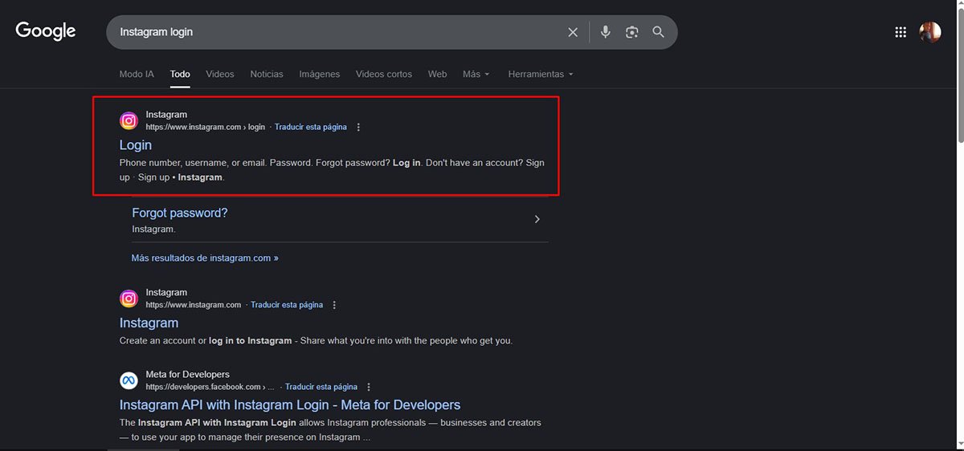The width and height of the screenshot is (964, 451).
Task: Open the Herramientas dropdown
Action: [541, 74]
